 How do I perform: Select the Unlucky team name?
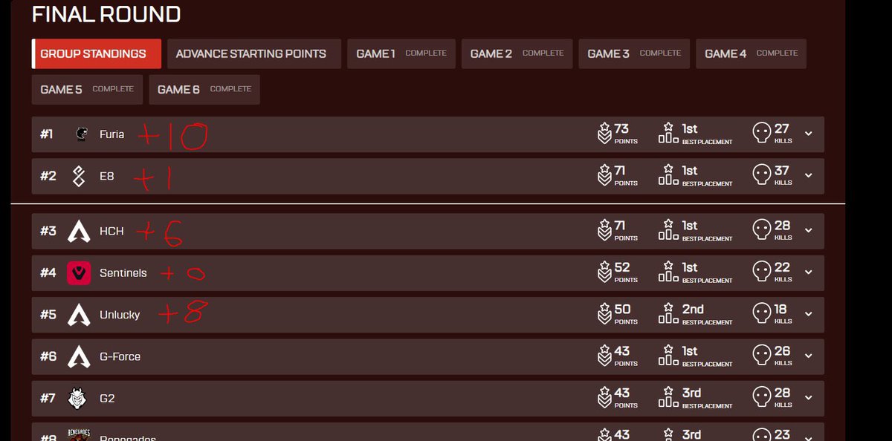[120, 315]
